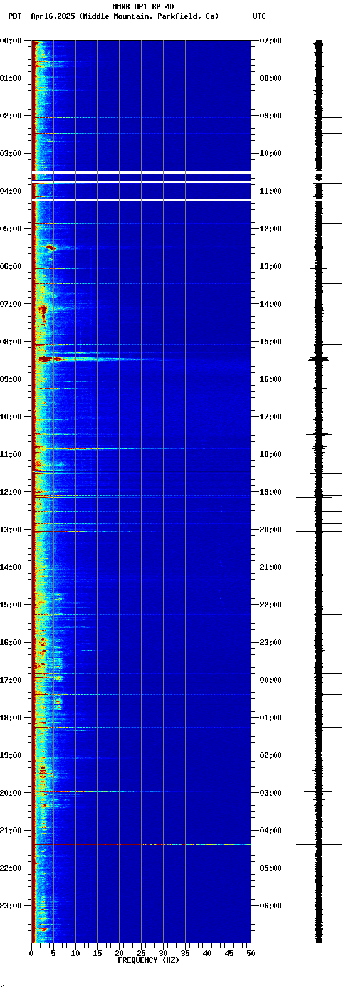346x993 pixels.
Task: Select the 06:00 PDT time label
Action: pyautogui.click(x=11, y=266)
